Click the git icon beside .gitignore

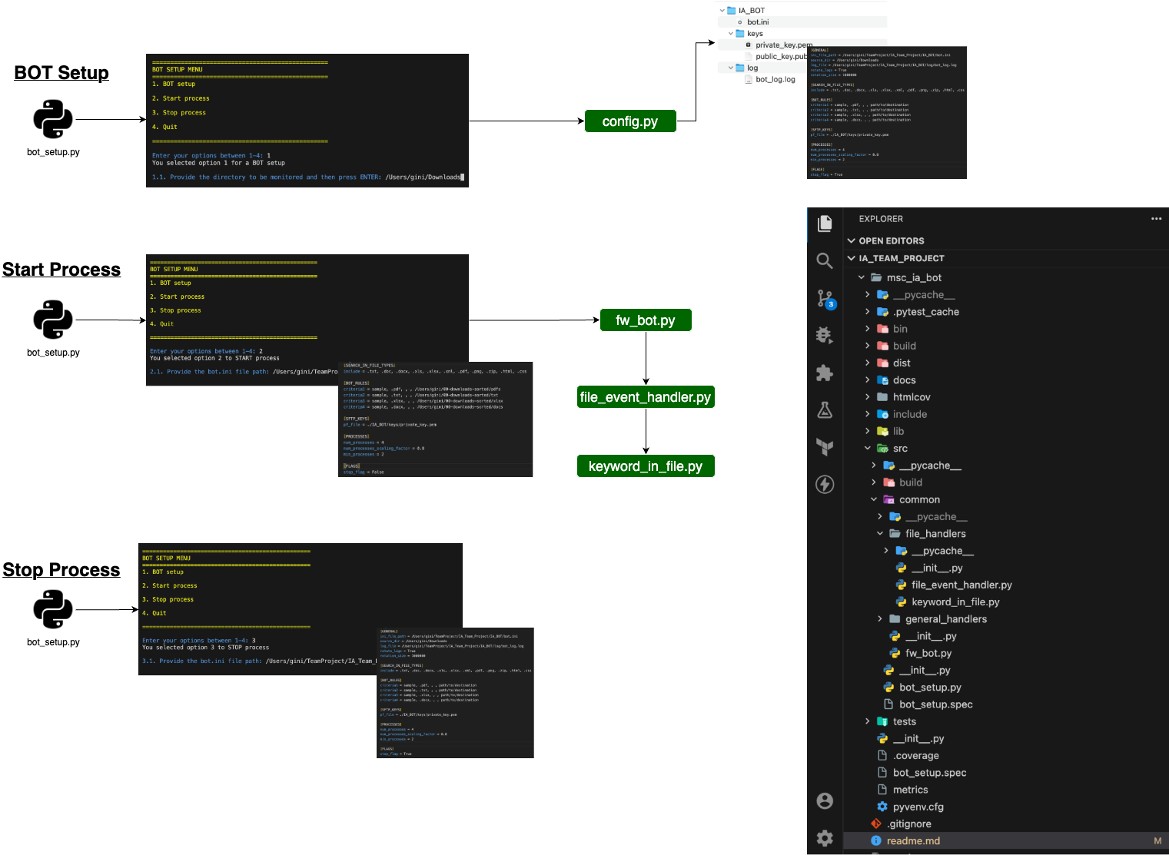coord(876,824)
